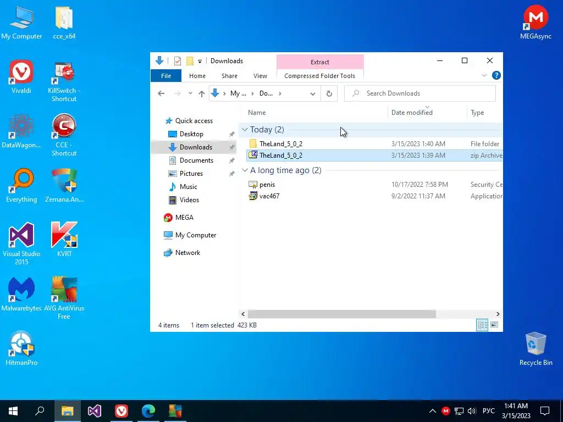
Task: Open MEGA in navigation pane
Action: pos(184,218)
